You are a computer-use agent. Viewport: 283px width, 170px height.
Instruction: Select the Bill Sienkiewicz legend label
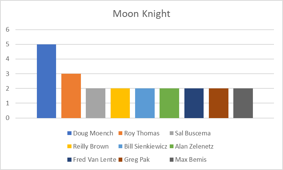(146, 146)
